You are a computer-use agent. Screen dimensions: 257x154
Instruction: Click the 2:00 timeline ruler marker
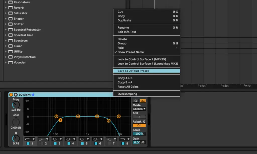tap(225, 86)
